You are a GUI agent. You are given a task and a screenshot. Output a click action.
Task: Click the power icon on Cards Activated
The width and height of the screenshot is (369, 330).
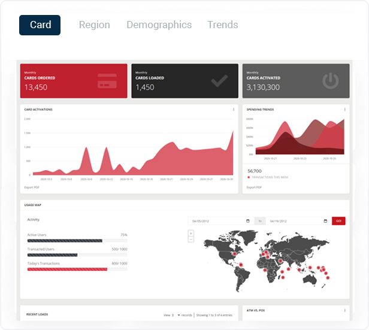(x=330, y=81)
